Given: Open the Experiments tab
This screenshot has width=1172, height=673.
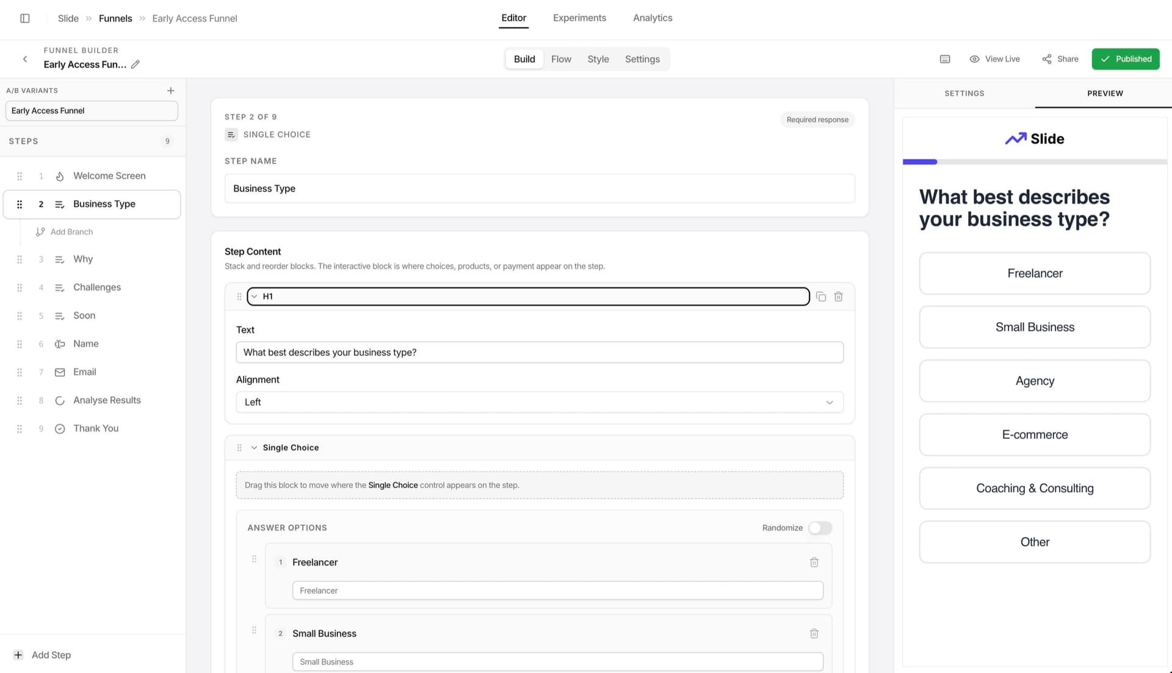Looking at the screenshot, I should 579,18.
